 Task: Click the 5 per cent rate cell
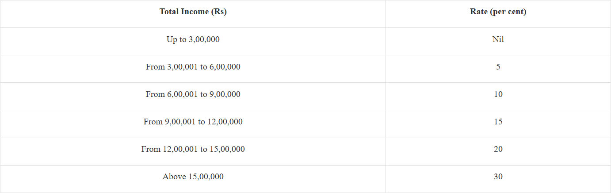498,69
